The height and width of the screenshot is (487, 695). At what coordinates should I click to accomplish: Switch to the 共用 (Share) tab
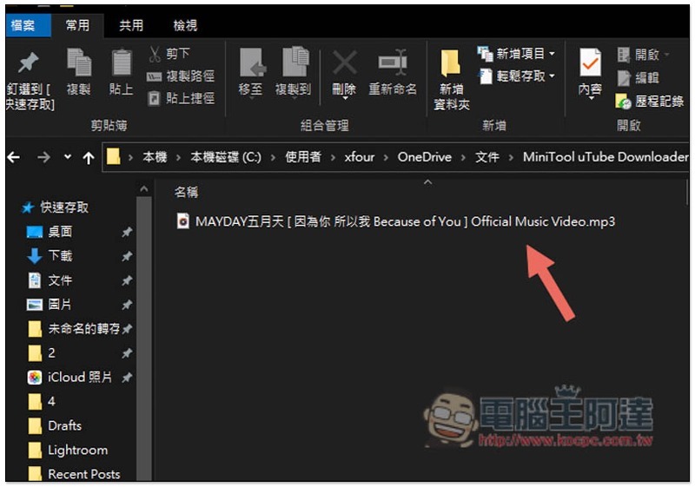[131, 25]
